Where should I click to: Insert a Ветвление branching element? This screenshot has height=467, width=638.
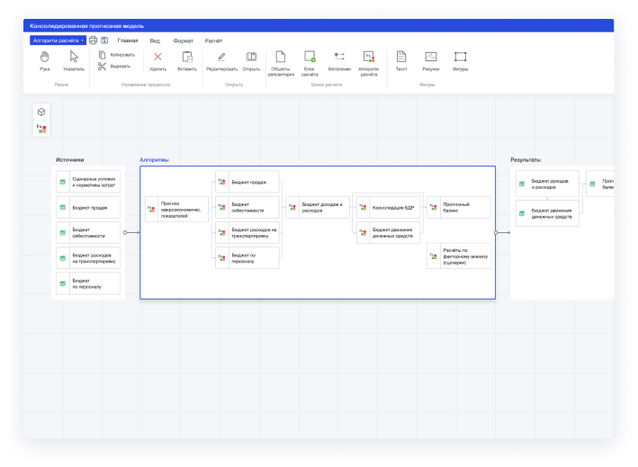coord(339,61)
